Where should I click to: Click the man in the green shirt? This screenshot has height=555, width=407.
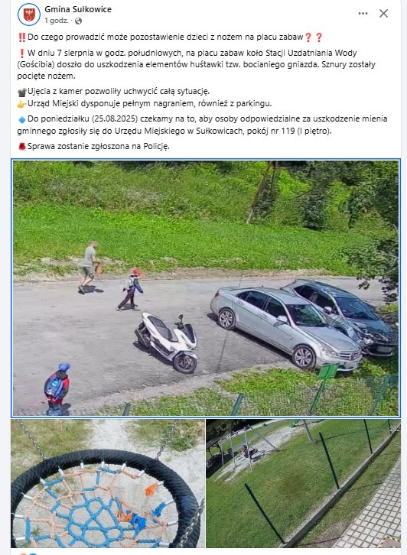coord(88,268)
